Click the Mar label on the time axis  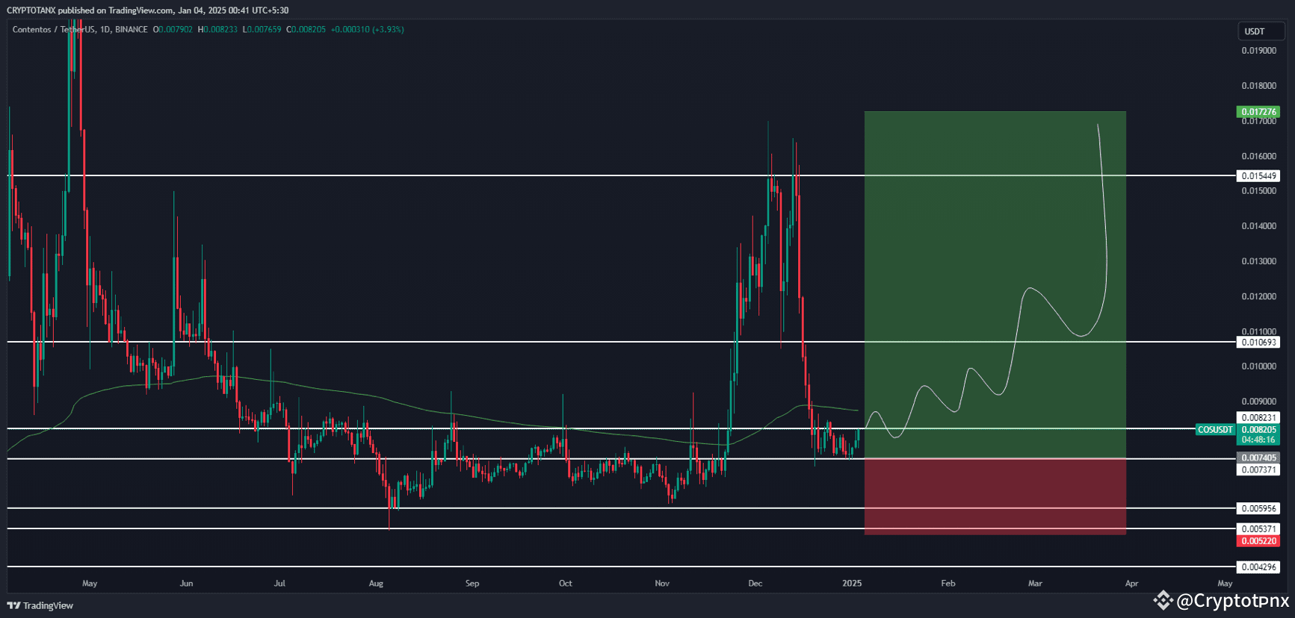[1035, 584]
